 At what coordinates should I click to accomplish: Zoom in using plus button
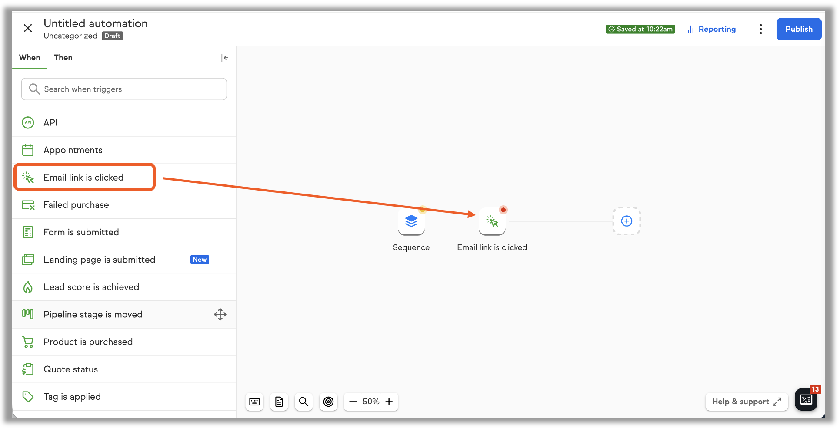[x=389, y=402]
